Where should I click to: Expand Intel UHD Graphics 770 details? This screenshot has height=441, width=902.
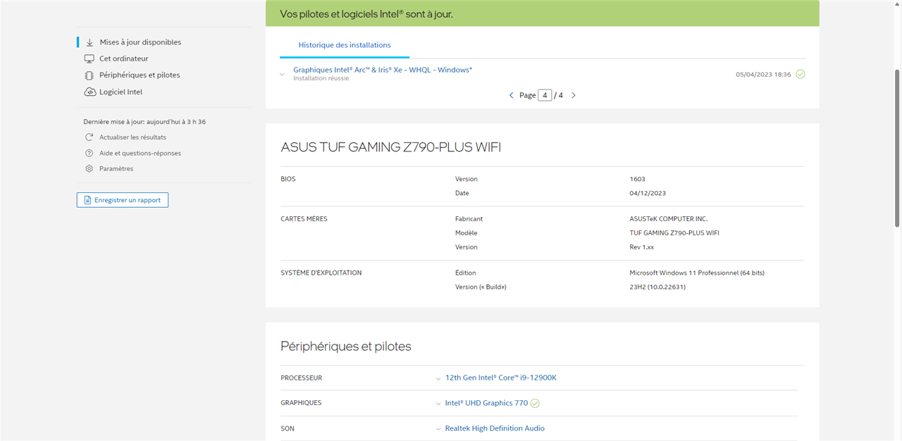(x=438, y=404)
